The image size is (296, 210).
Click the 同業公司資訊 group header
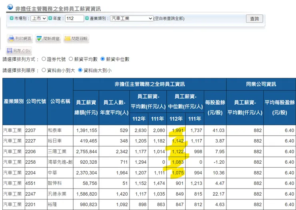click(261, 84)
